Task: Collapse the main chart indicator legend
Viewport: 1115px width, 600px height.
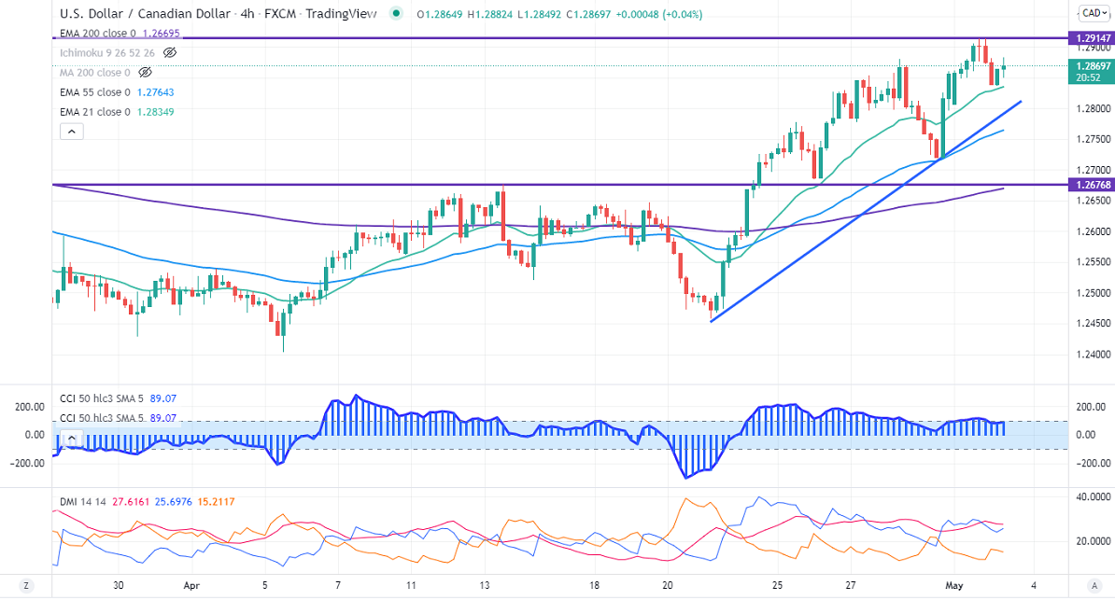Action: point(72,132)
